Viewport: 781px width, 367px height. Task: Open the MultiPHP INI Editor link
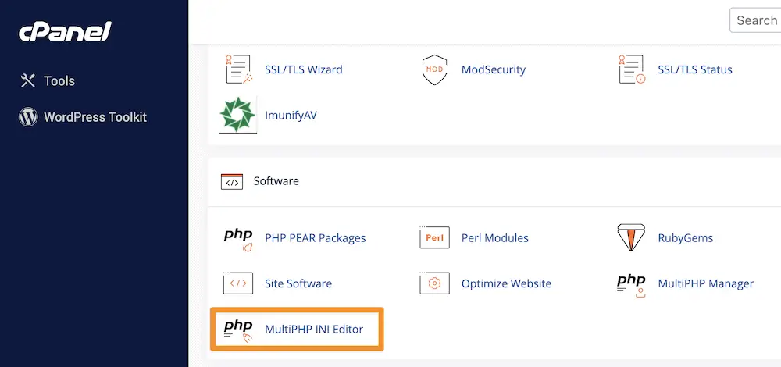click(314, 330)
